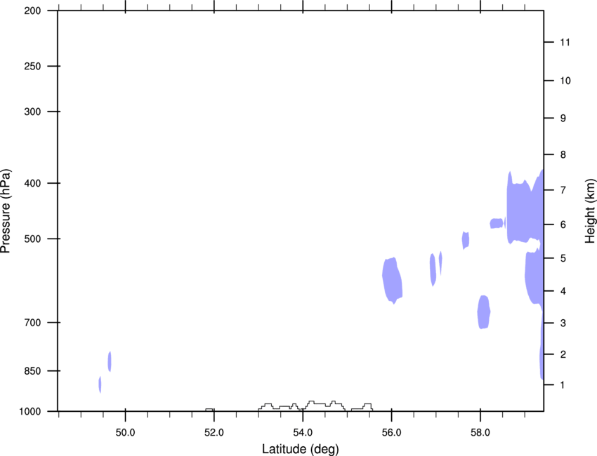Click latitude tick label 54.0
Screen dimensions: 597x456
click(303, 433)
